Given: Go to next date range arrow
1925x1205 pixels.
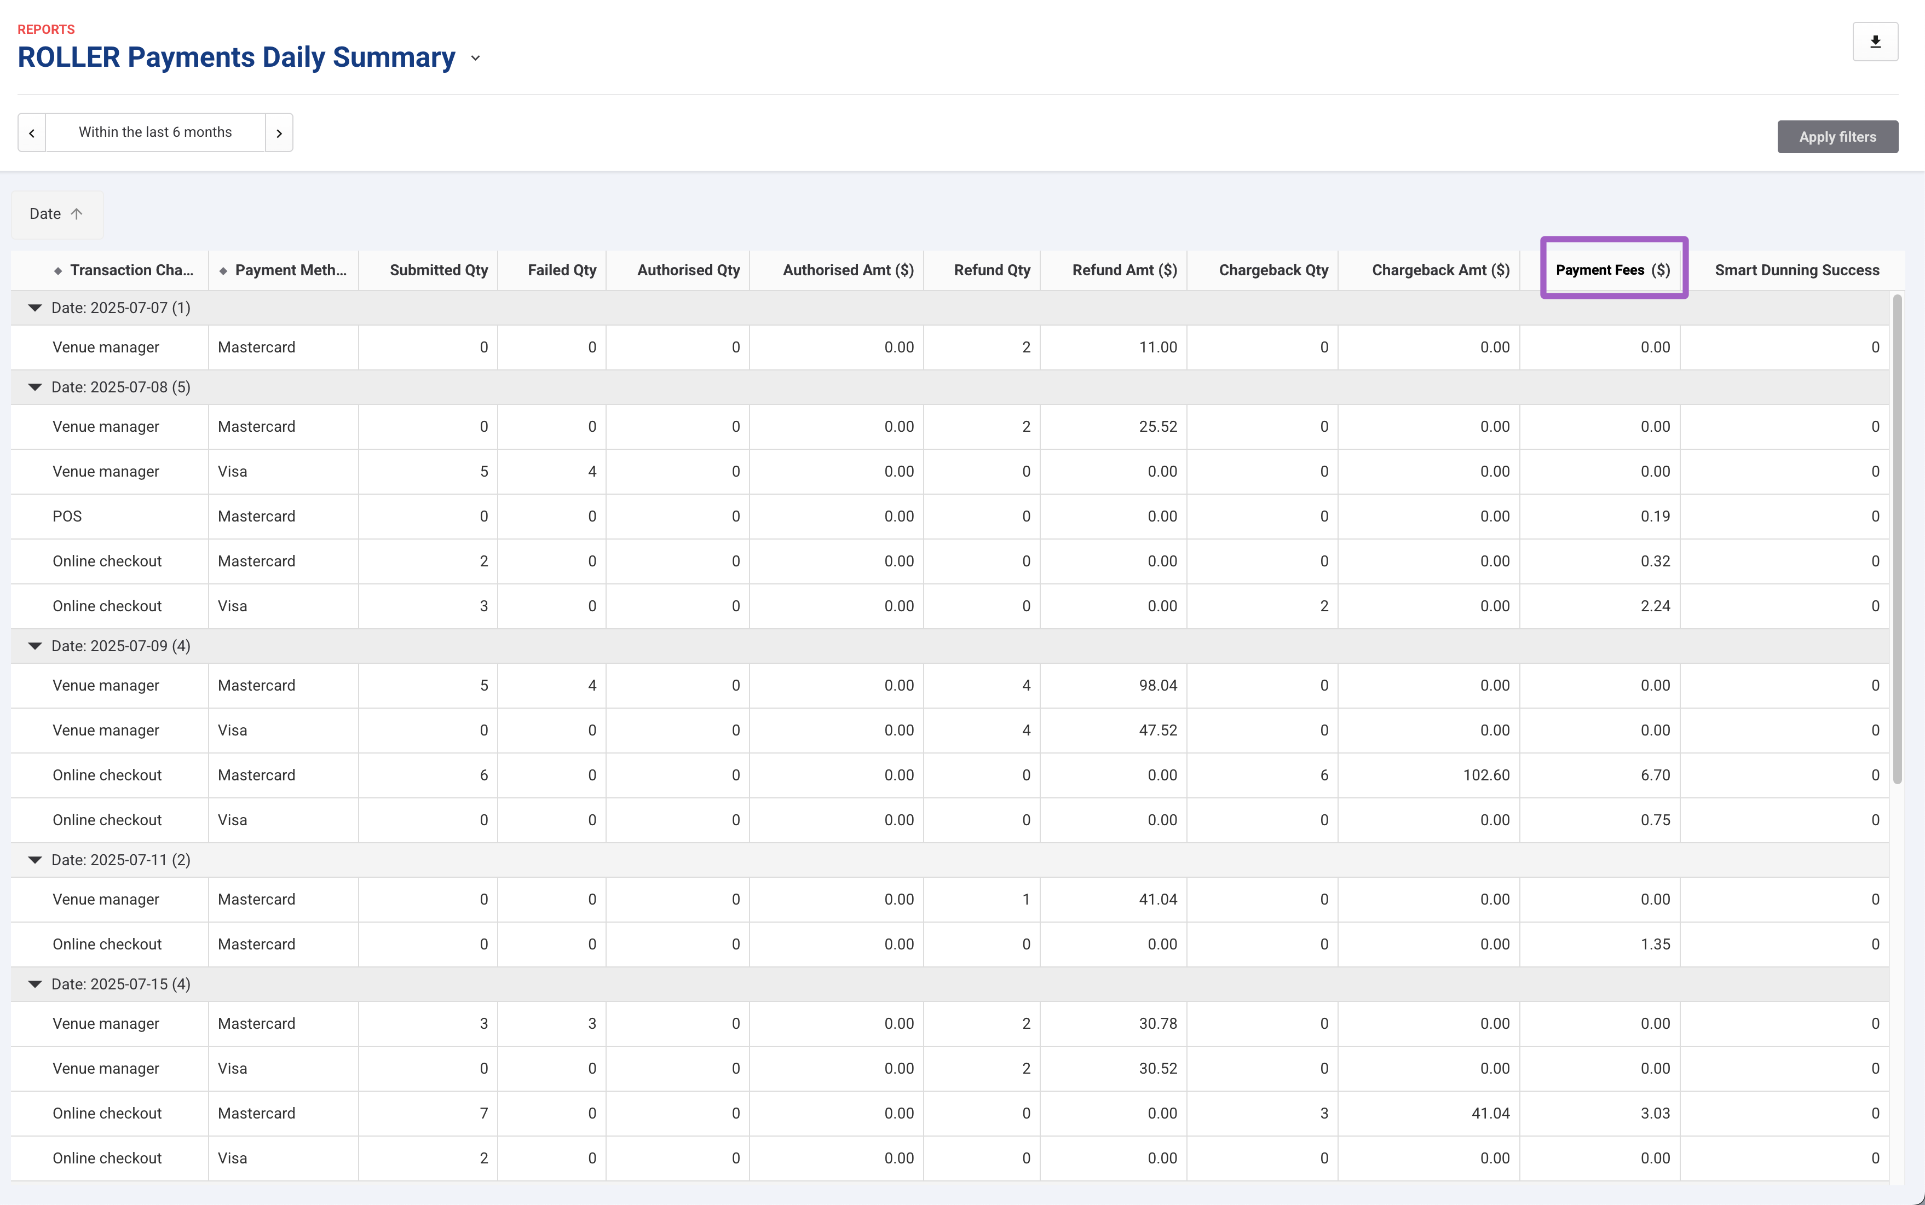Looking at the screenshot, I should point(279,133).
